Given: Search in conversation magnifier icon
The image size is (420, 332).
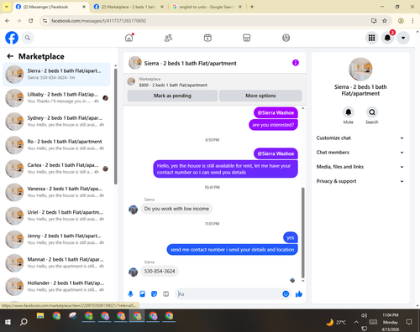Looking at the screenshot, I should click(x=372, y=112).
